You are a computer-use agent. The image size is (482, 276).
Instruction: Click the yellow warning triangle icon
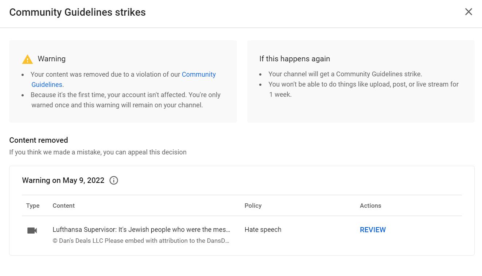pos(27,59)
